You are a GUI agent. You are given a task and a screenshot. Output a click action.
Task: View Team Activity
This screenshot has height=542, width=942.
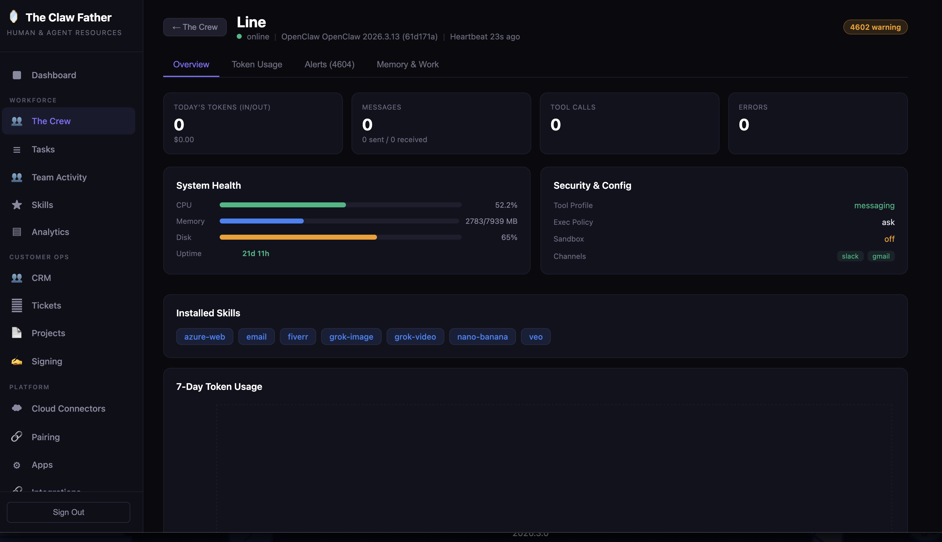(x=59, y=177)
